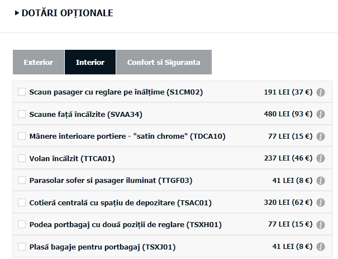Open info for Parasolar sofer si pasager
This screenshot has height=259, width=338.
321,181
